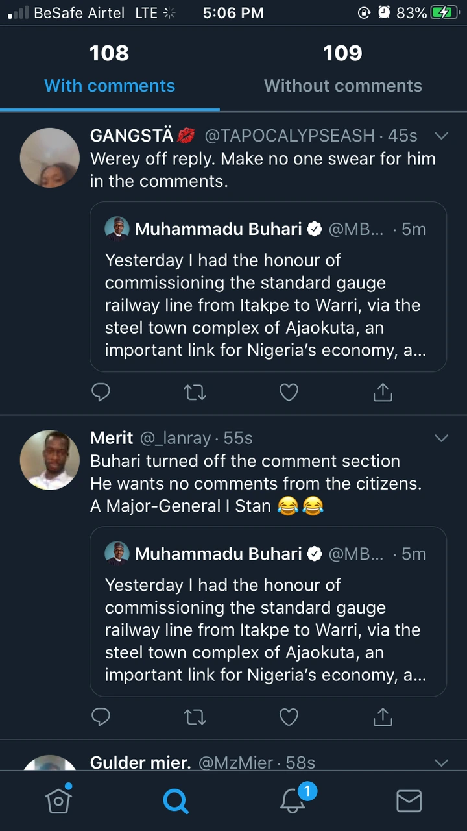This screenshot has height=831, width=467.
Task: Expand options chevron on GANGSTÄ's tweet
Action: [441, 136]
